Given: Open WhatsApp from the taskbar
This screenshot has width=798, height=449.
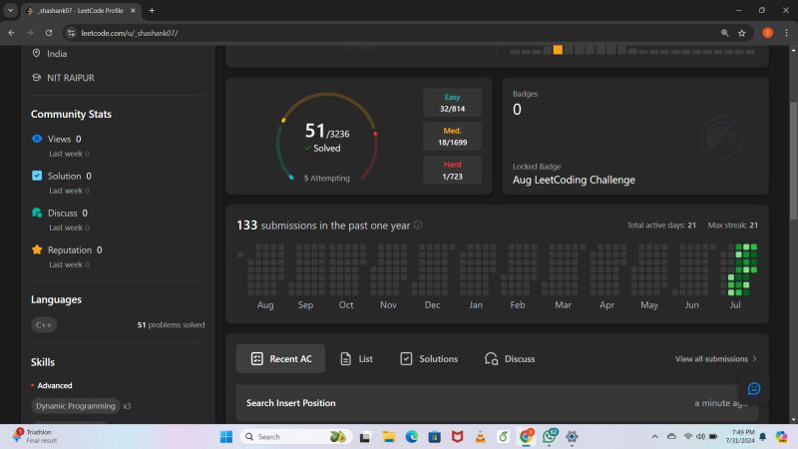Looking at the screenshot, I should pos(550,436).
